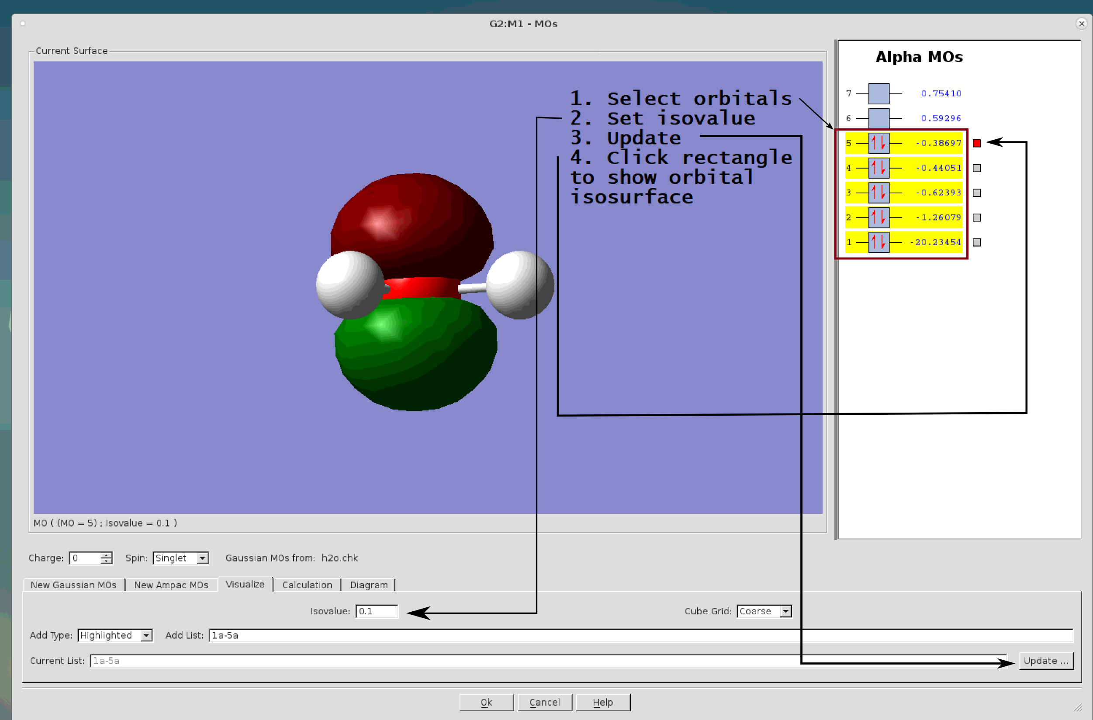Click into the Add List field

point(641,635)
